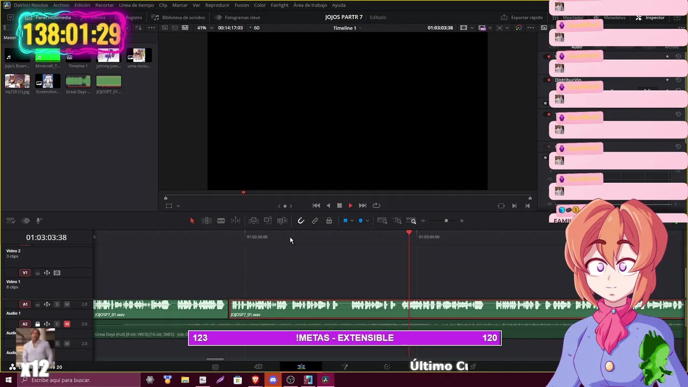Open viewer zoom 41% dropdown
This screenshot has width=688, height=387.
(205, 27)
